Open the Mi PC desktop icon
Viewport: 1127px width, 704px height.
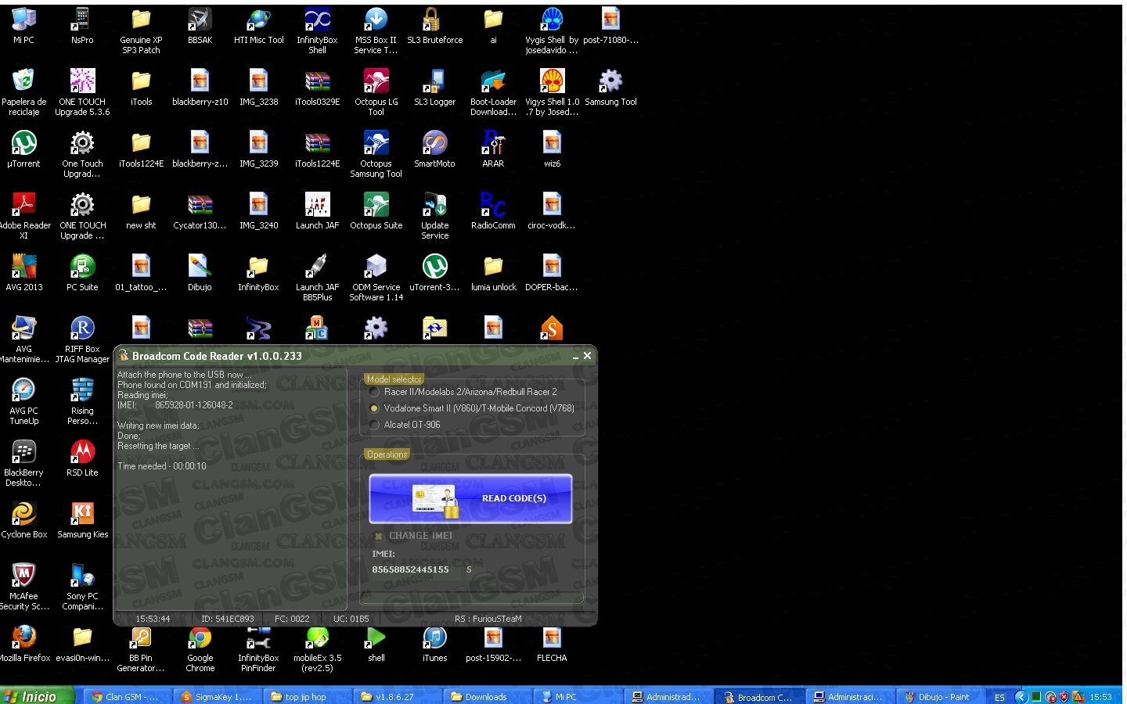tap(23, 27)
